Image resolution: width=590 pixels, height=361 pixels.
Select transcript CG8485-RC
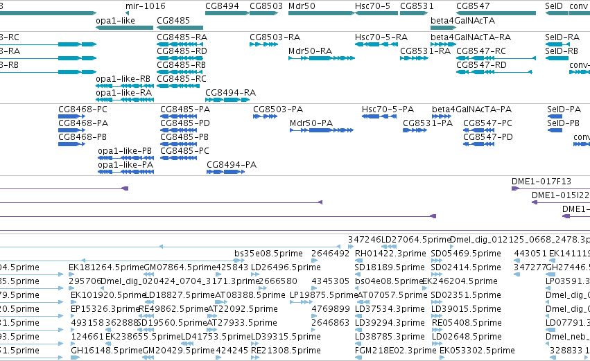click(178, 86)
